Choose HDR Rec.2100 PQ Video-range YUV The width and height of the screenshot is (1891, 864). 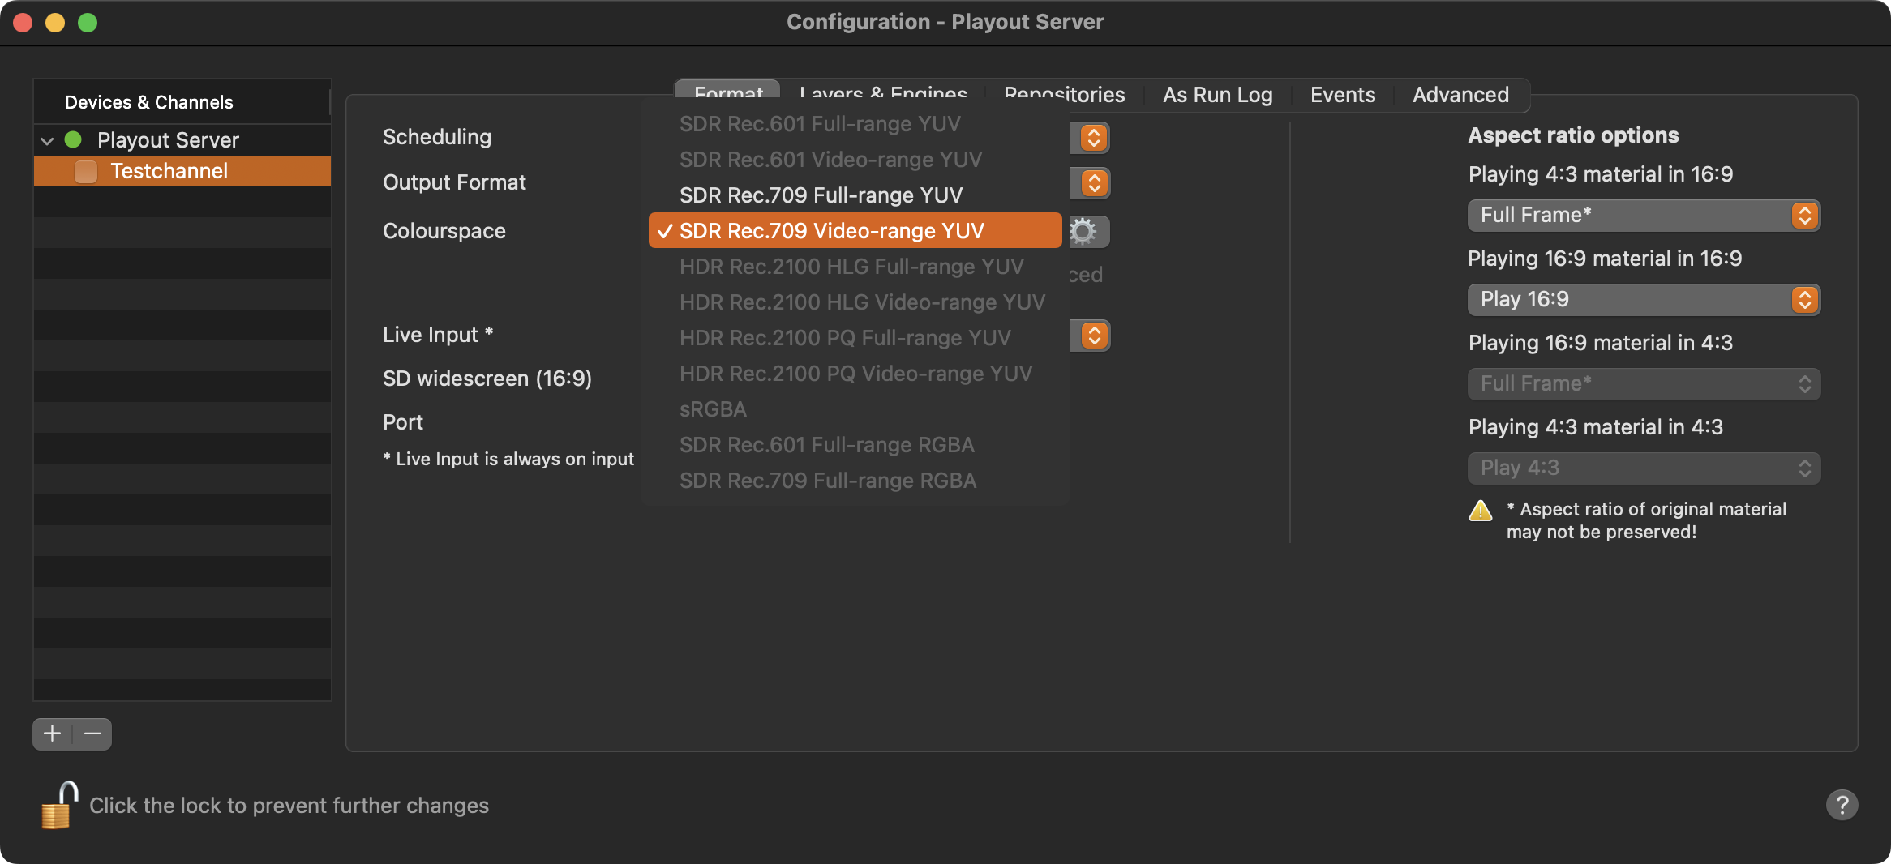click(855, 374)
